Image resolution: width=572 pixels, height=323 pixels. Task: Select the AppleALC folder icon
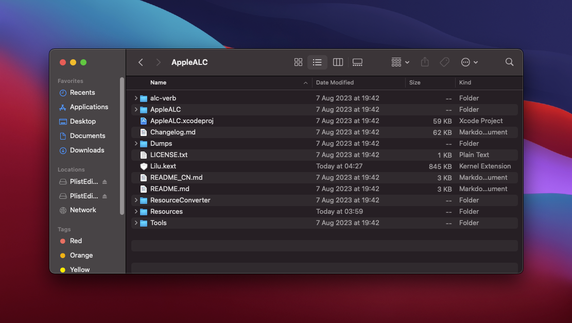(x=144, y=110)
